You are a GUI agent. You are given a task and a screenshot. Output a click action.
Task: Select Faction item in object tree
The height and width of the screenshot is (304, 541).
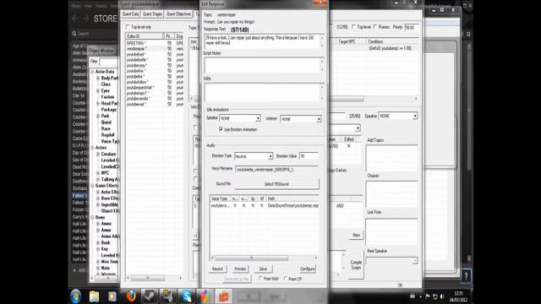click(108, 97)
